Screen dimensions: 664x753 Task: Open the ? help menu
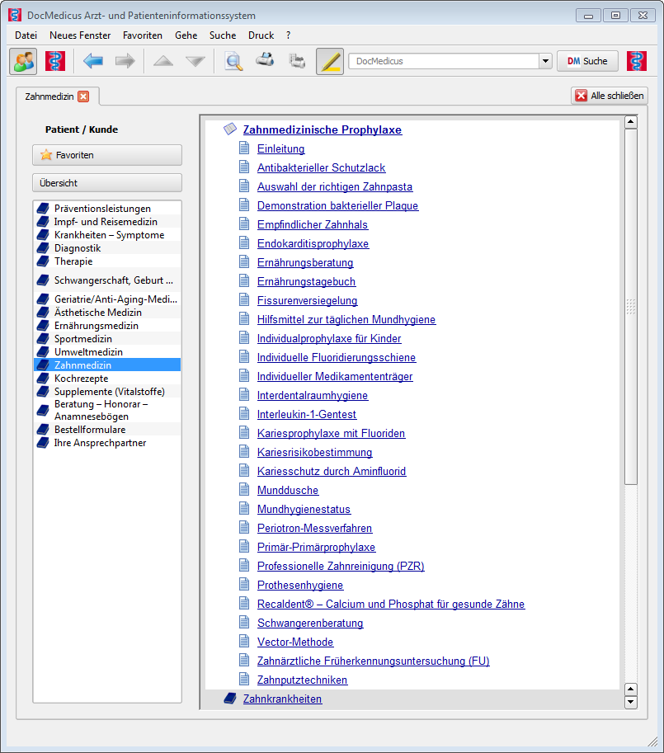288,35
